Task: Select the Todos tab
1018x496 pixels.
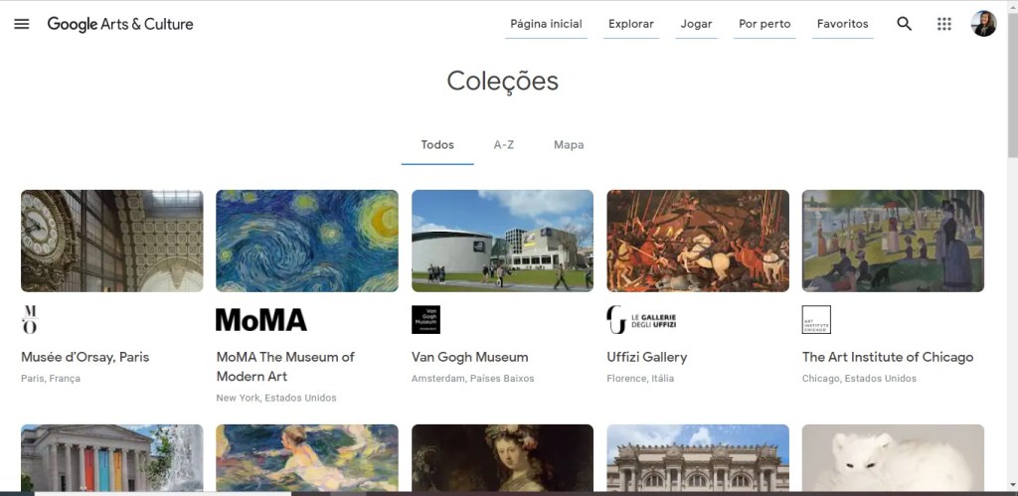Action: click(437, 145)
